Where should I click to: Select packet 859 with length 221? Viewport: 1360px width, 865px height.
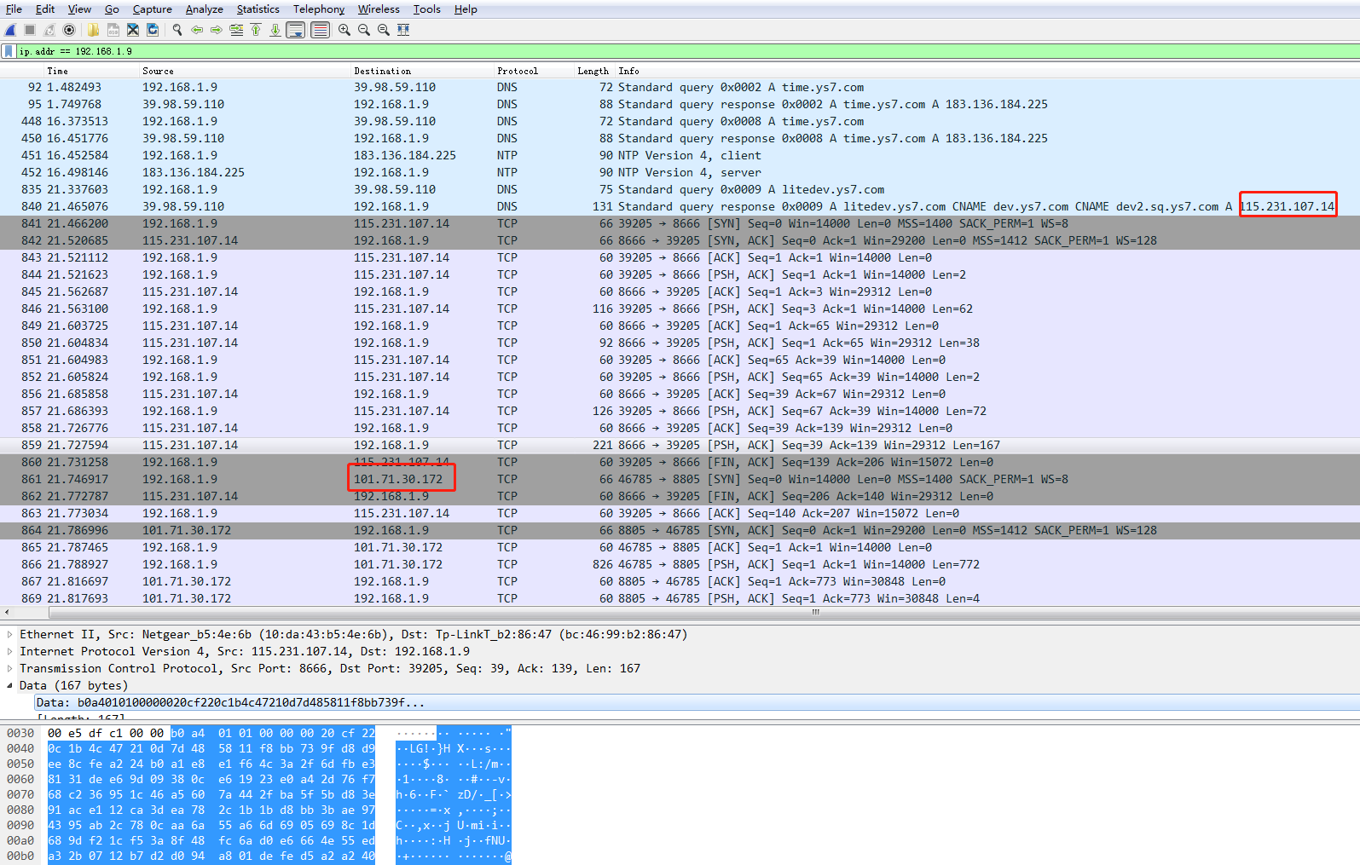(680, 445)
